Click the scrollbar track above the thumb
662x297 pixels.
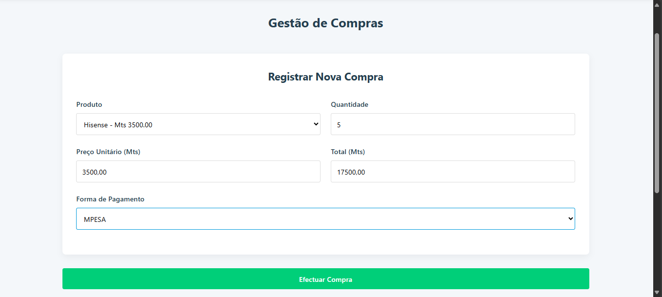click(x=657, y=20)
